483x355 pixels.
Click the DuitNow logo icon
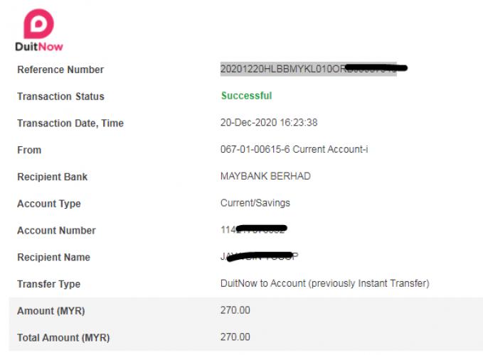point(39,24)
